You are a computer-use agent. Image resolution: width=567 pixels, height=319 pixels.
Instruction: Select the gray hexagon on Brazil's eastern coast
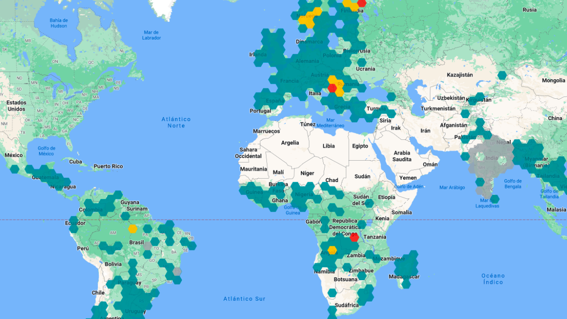pos(178,270)
